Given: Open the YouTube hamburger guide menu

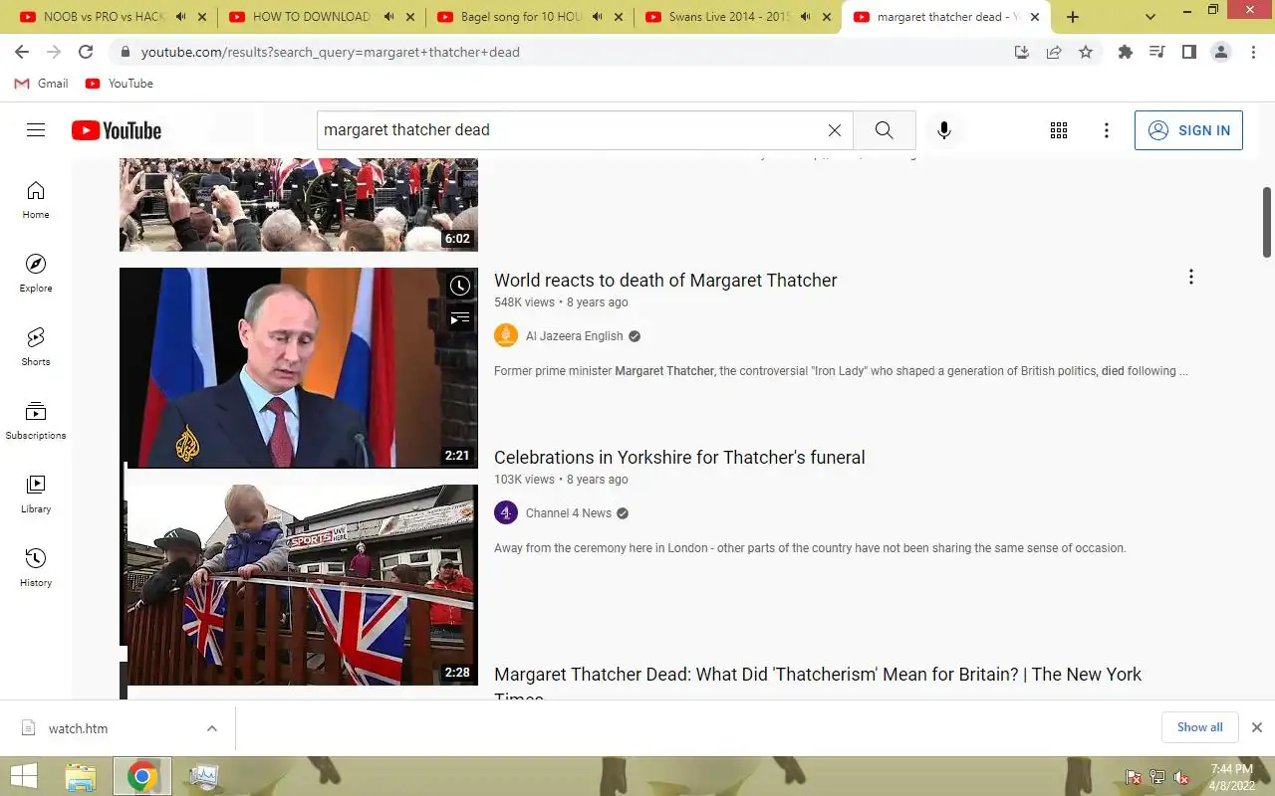Looking at the screenshot, I should tap(36, 130).
